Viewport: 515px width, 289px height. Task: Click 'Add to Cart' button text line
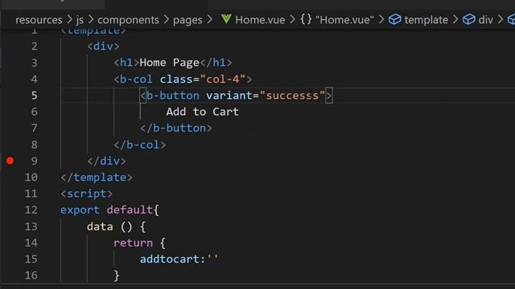tap(202, 112)
